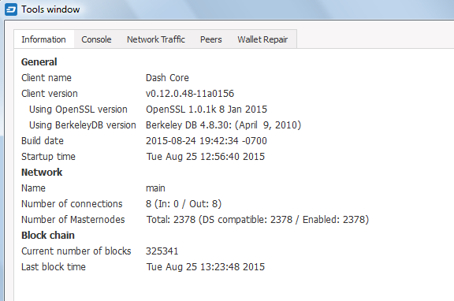Click the Berkeley DB 4.8.30 version value
454x301 pixels.
223,125
